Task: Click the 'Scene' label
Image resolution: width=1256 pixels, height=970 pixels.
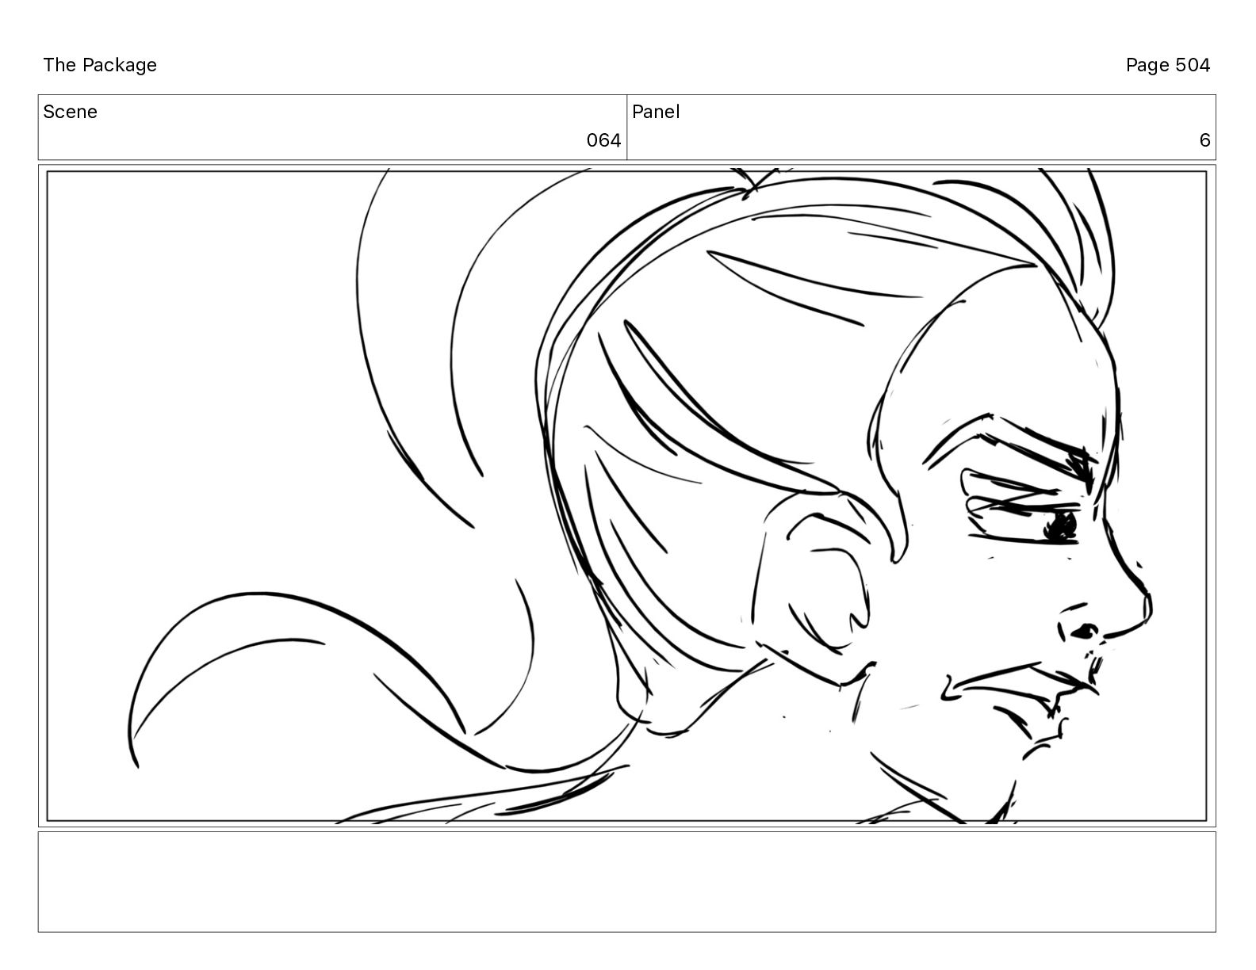Action: tap(71, 112)
